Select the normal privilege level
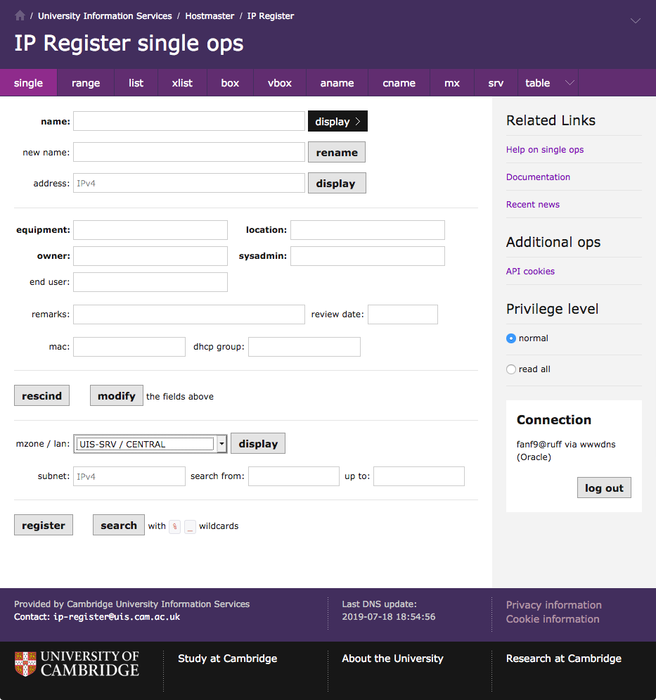This screenshot has width=656, height=700. [511, 338]
